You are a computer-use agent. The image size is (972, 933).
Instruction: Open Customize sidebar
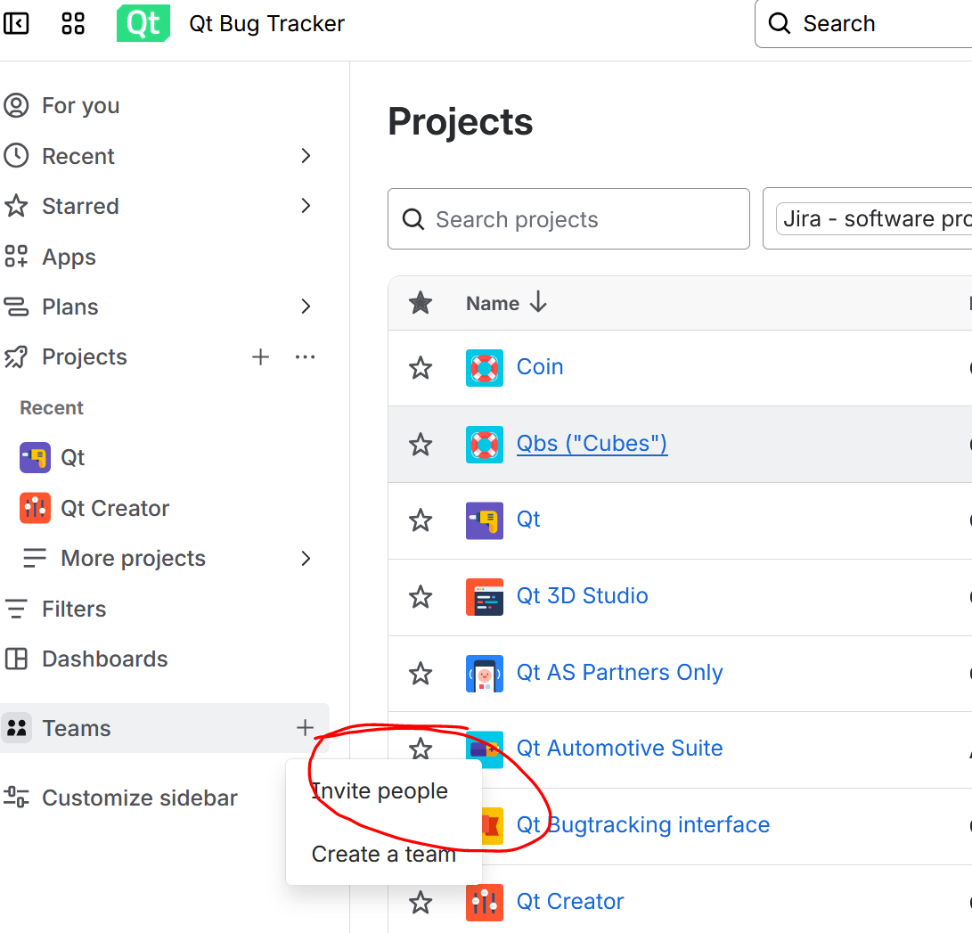coord(140,798)
